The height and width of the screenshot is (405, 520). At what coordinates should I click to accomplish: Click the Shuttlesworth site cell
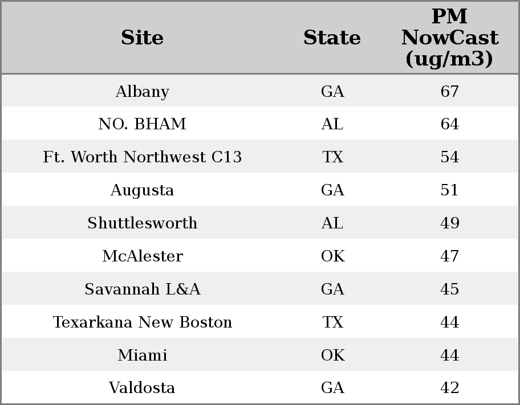coord(142,223)
